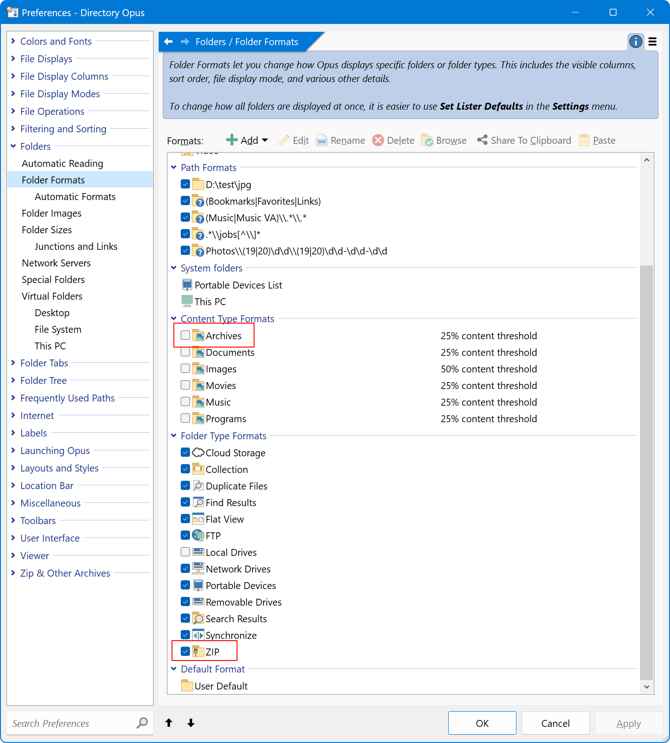Click the Cancel button
The height and width of the screenshot is (743, 670).
[555, 723]
